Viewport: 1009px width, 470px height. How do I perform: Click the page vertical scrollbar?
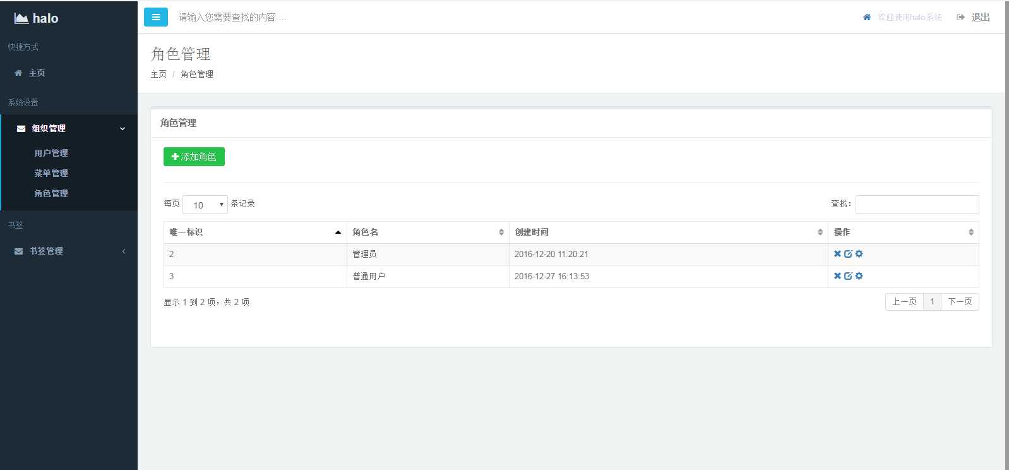click(x=1006, y=235)
